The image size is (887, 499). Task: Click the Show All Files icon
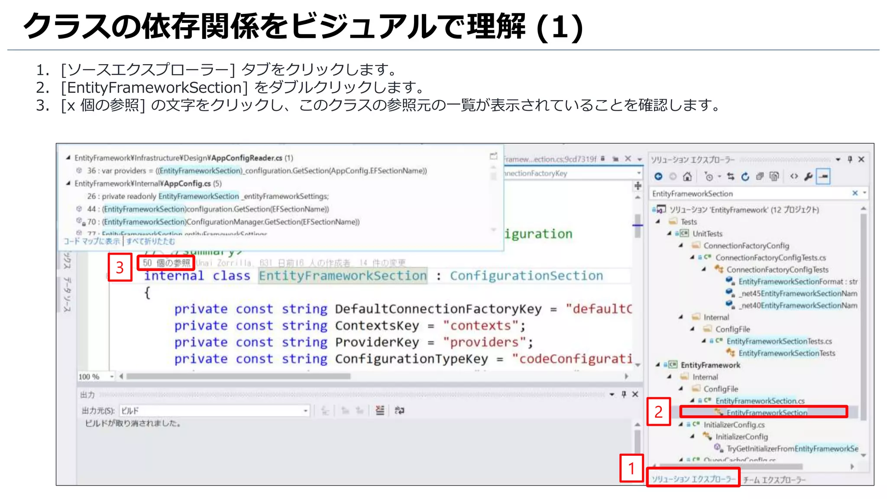(774, 176)
